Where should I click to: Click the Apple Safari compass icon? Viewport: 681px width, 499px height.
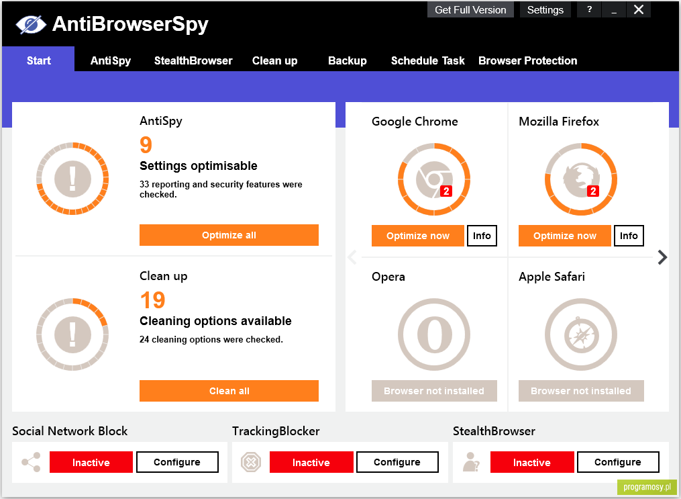[x=581, y=334]
